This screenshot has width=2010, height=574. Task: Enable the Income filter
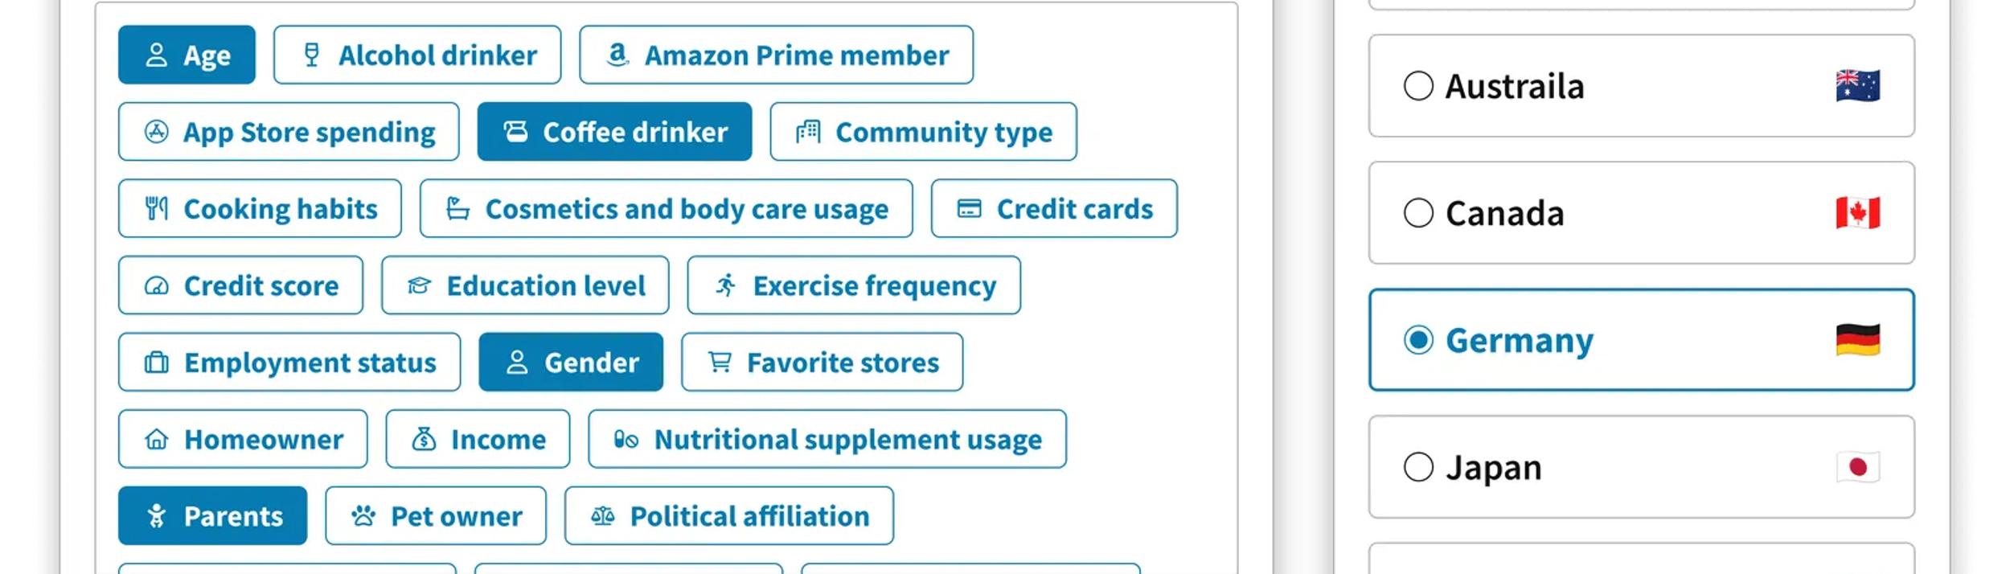point(478,439)
